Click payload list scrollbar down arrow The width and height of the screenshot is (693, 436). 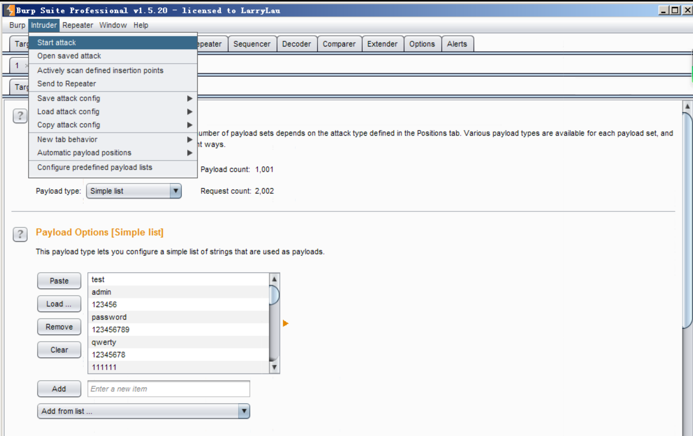[274, 367]
